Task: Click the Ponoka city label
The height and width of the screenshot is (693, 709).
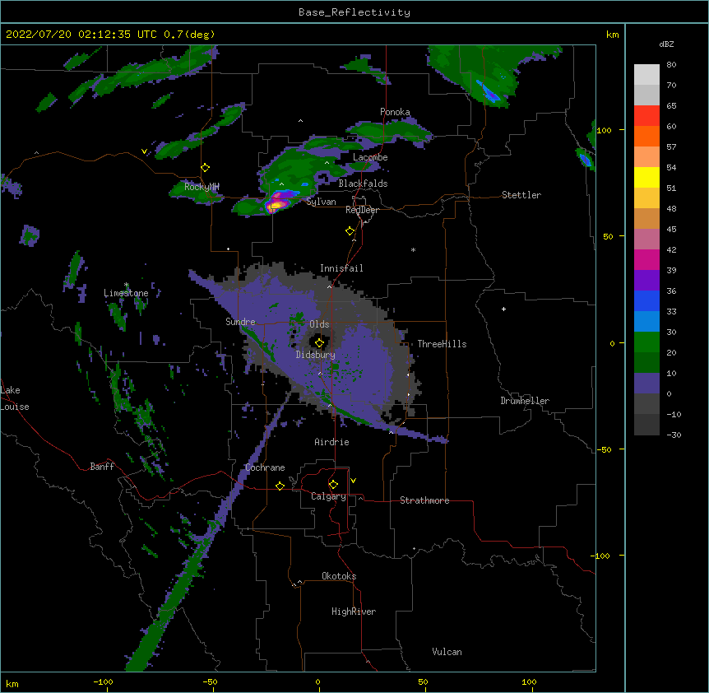Action: [x=395, y=112]
